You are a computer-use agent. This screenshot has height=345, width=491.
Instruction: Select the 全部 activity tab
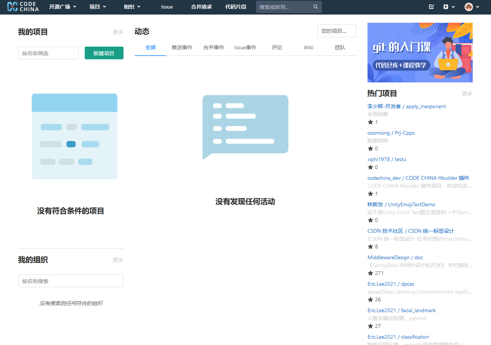pyautogui.click(x=150, y=48)
